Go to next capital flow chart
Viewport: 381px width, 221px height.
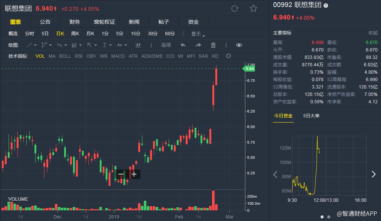coord(374,174)
